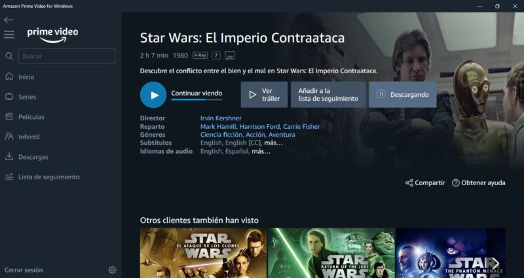Click the Compartir share icon
This screenshot has width=524, height=278.
click(x=409, y=183)
